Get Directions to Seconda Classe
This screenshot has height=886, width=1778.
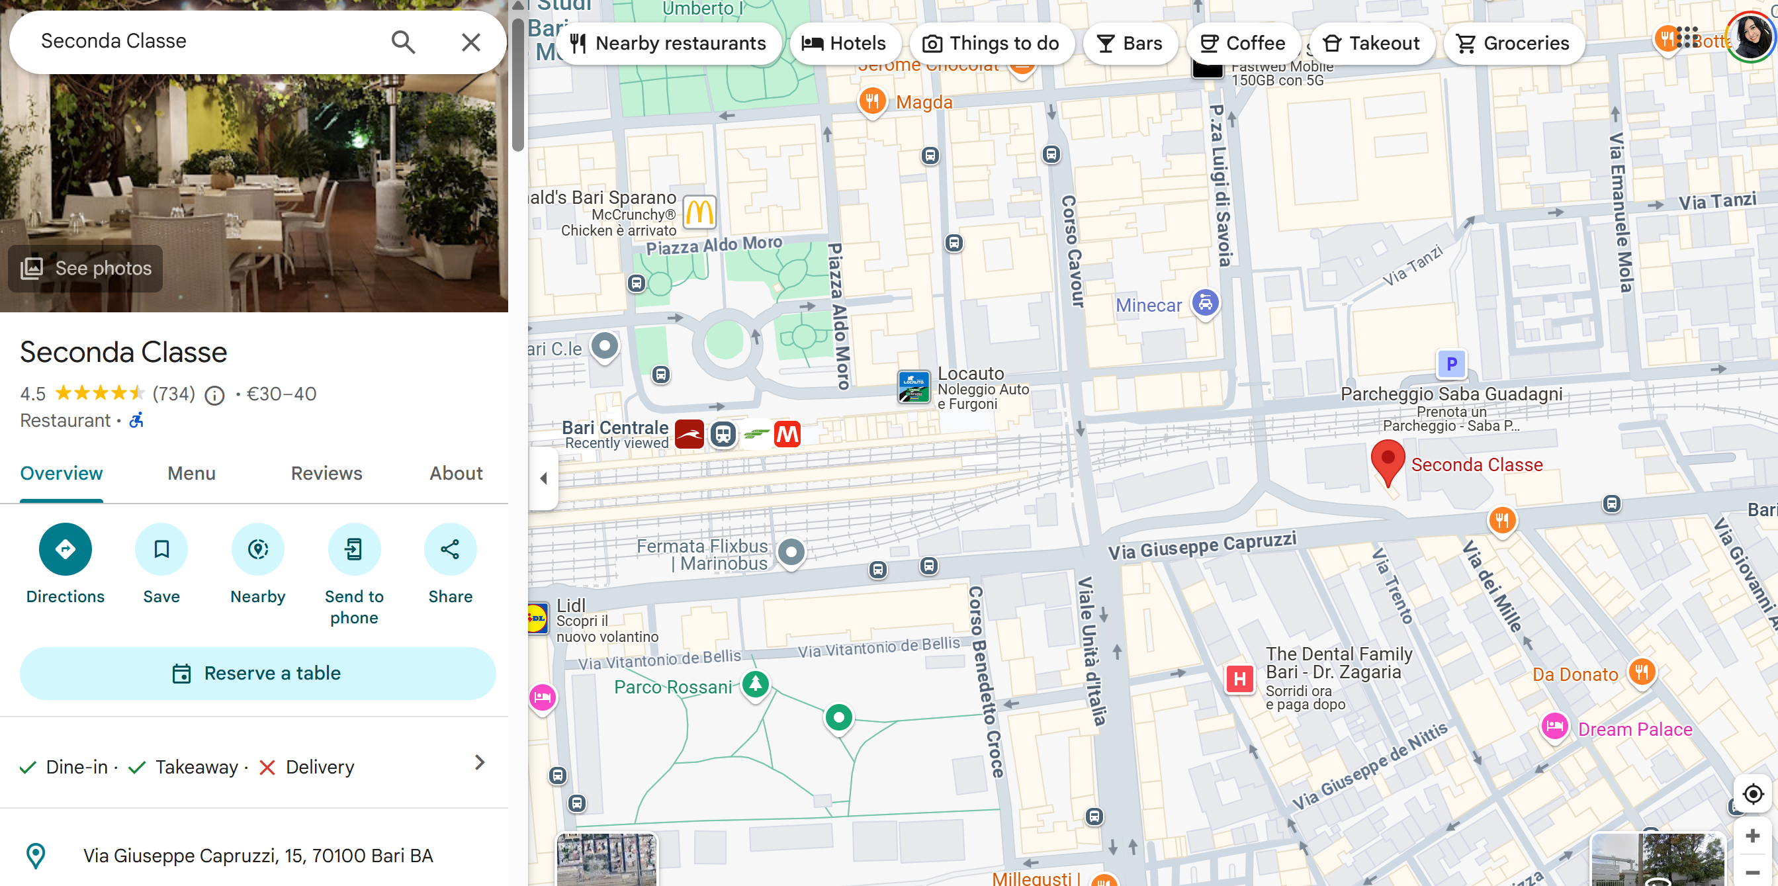[x=66, y=549]
